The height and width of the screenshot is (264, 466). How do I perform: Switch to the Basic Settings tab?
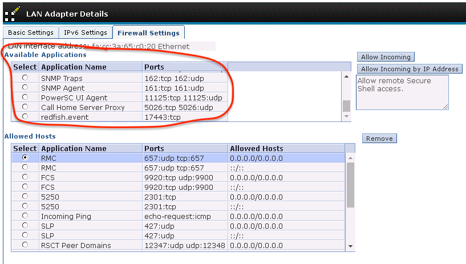tap(31, 33)
